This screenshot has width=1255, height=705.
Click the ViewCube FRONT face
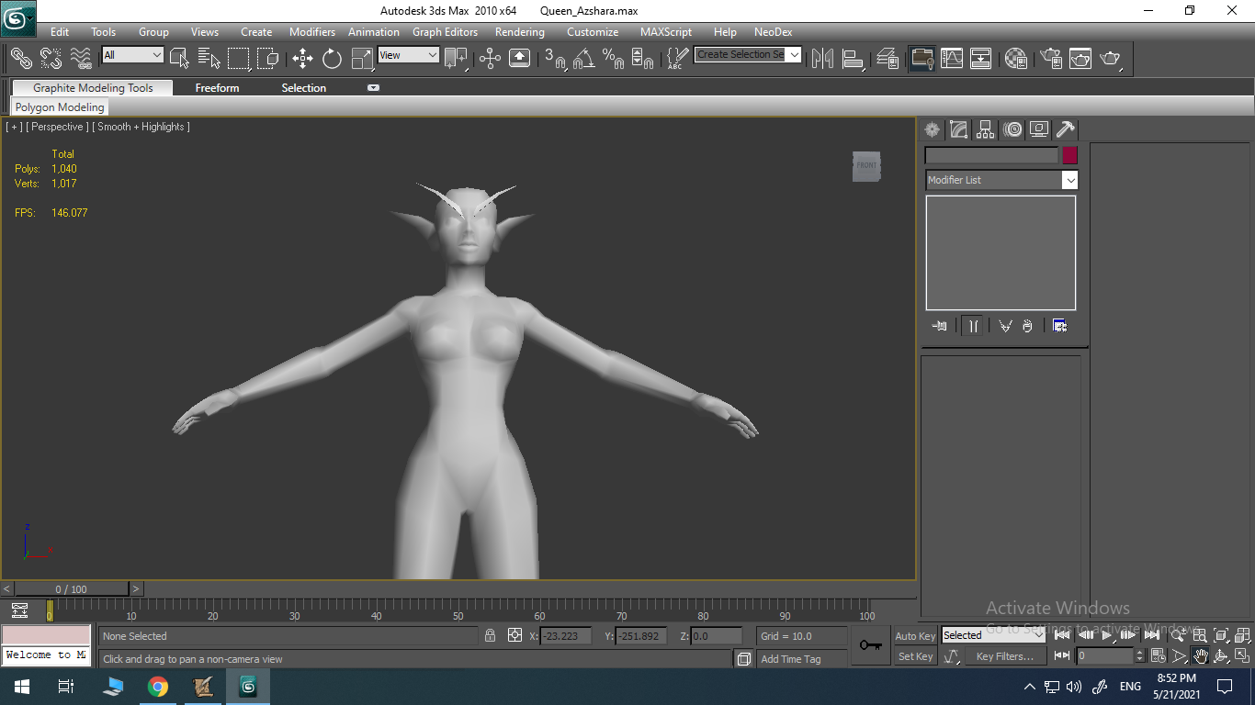click(x=866, y=166)
